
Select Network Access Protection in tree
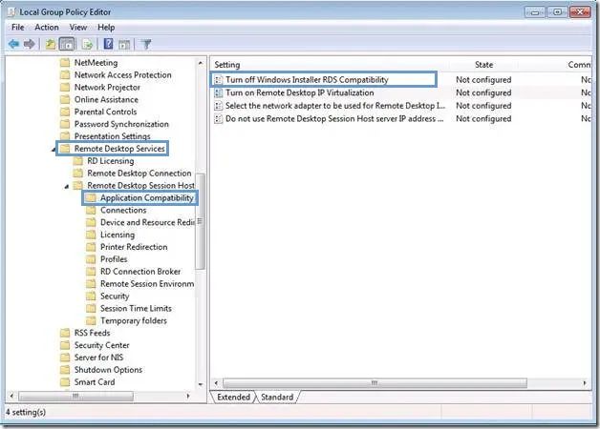[123, 75]
